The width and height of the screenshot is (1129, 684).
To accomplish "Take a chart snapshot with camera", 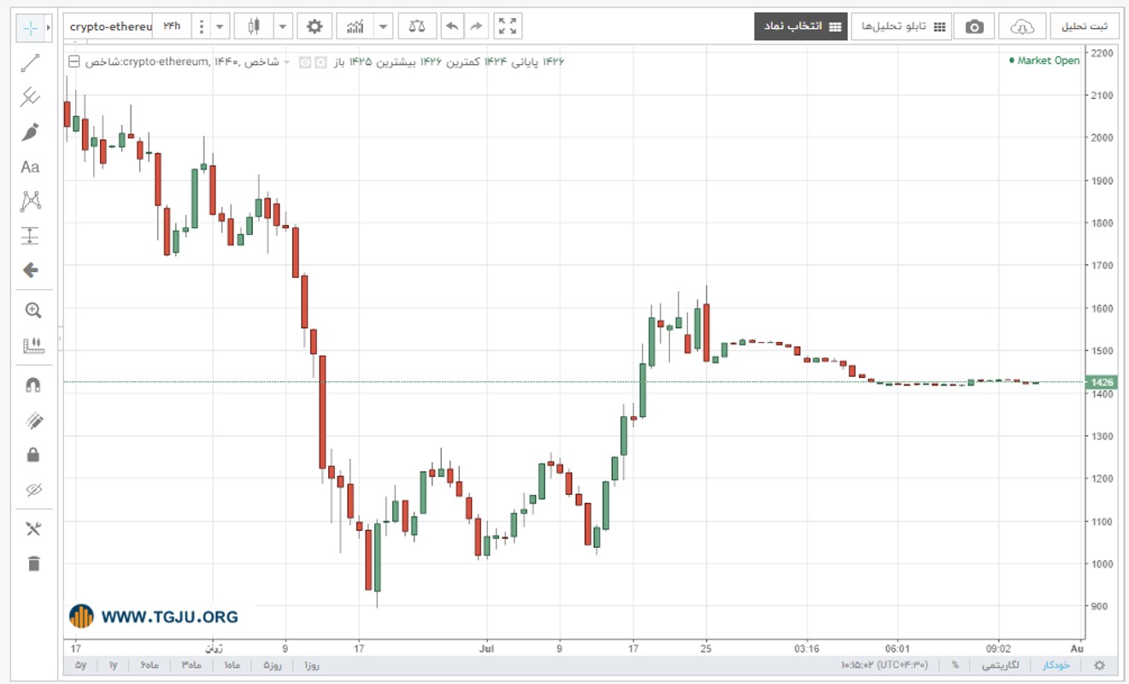I will 974,27.
